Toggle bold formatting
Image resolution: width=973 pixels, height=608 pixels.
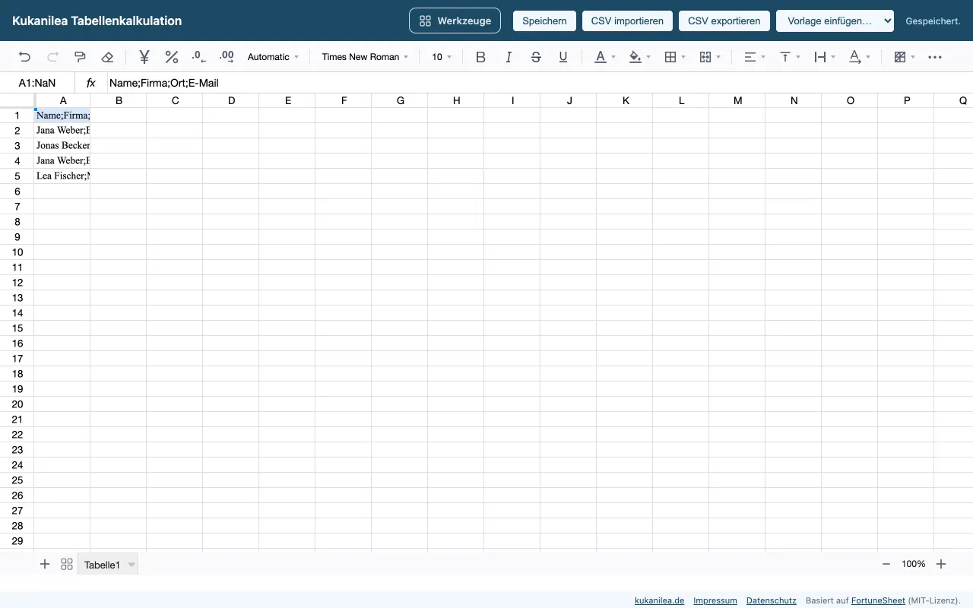[x=480, y=57]
